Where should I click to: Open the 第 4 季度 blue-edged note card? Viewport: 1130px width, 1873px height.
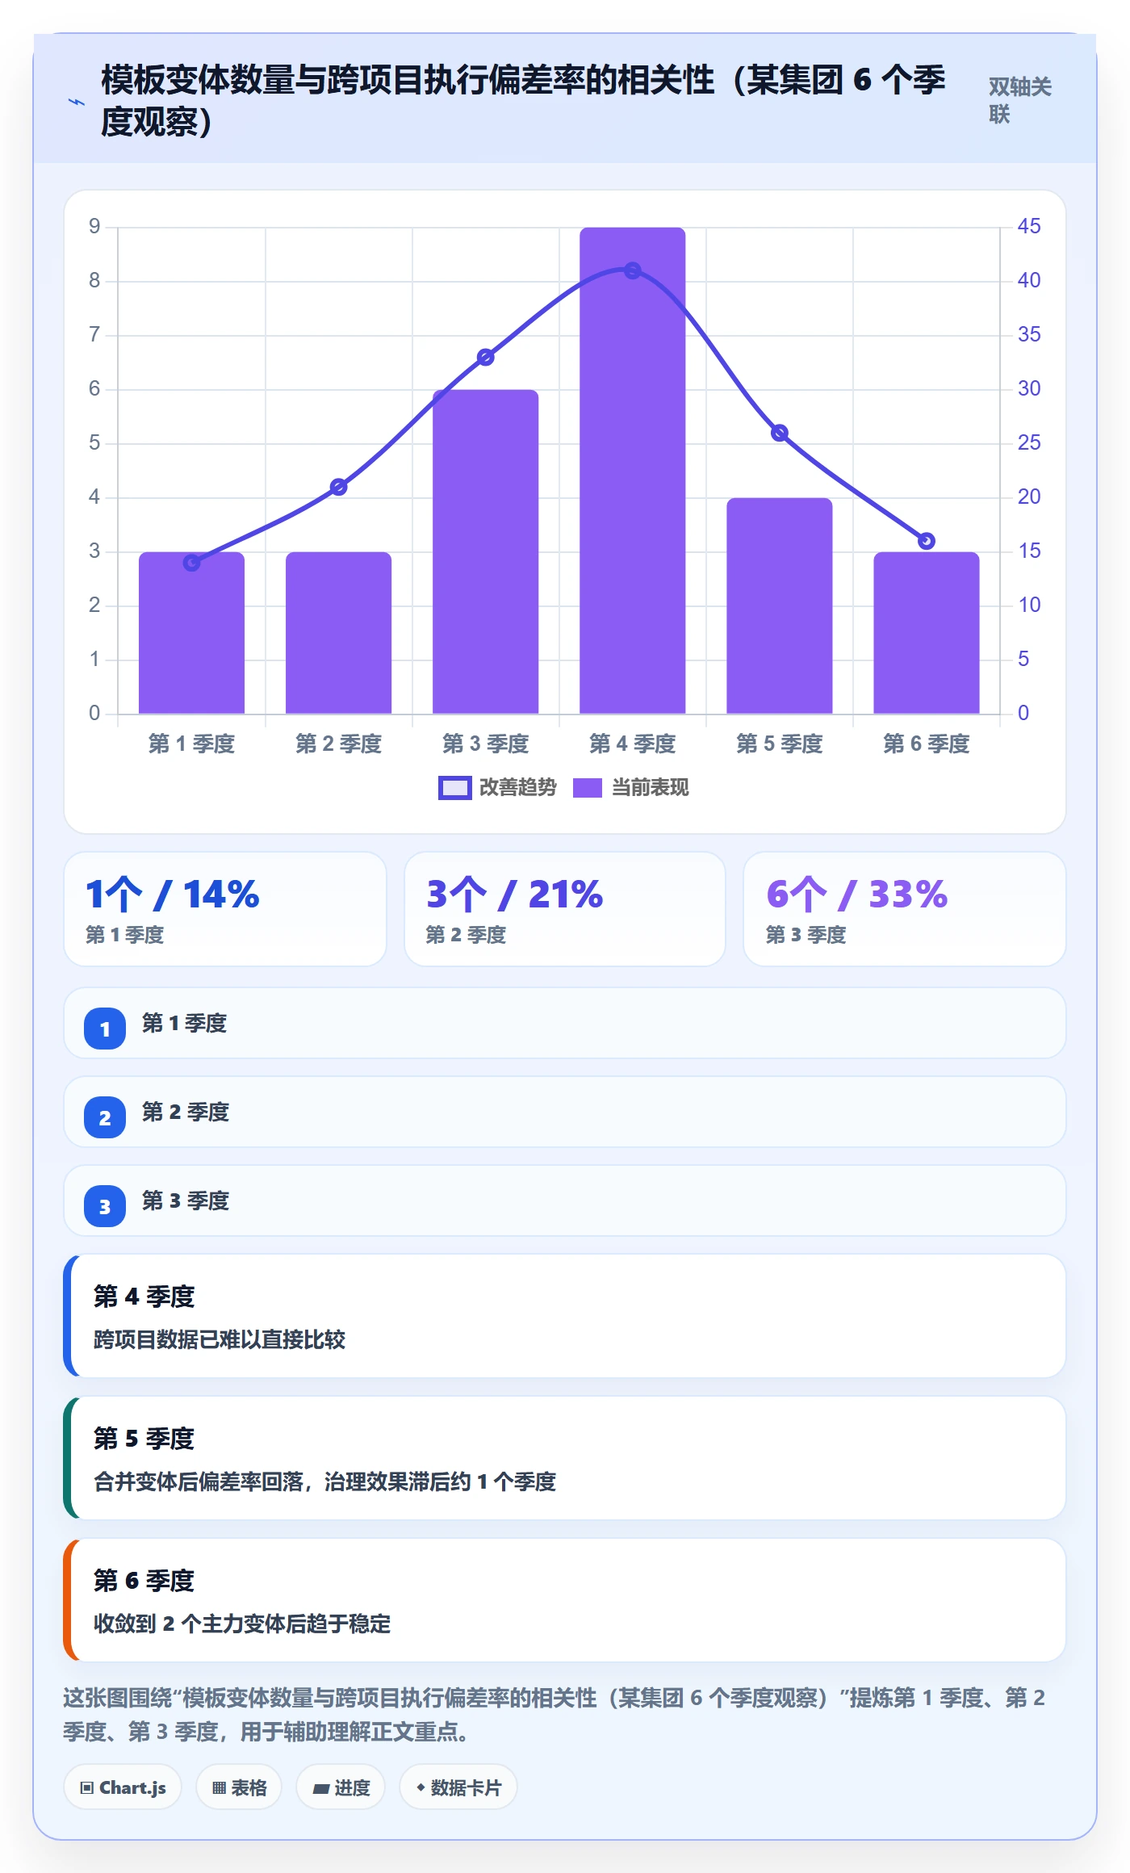(x=565, y=1316)
